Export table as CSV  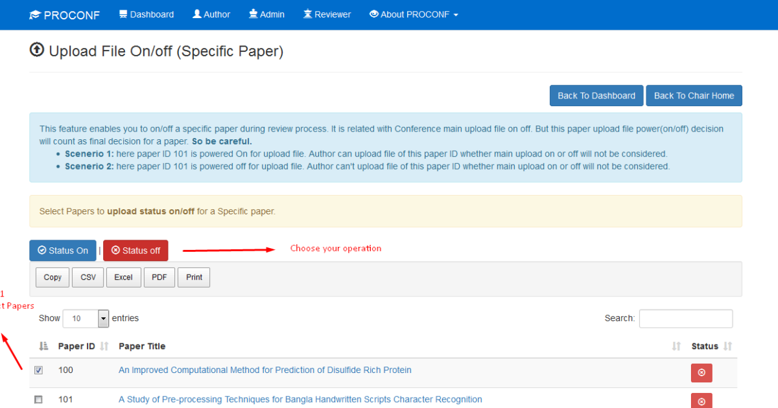(88, 277)
